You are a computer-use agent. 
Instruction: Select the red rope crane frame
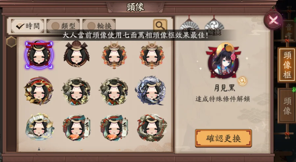(152, 128)
